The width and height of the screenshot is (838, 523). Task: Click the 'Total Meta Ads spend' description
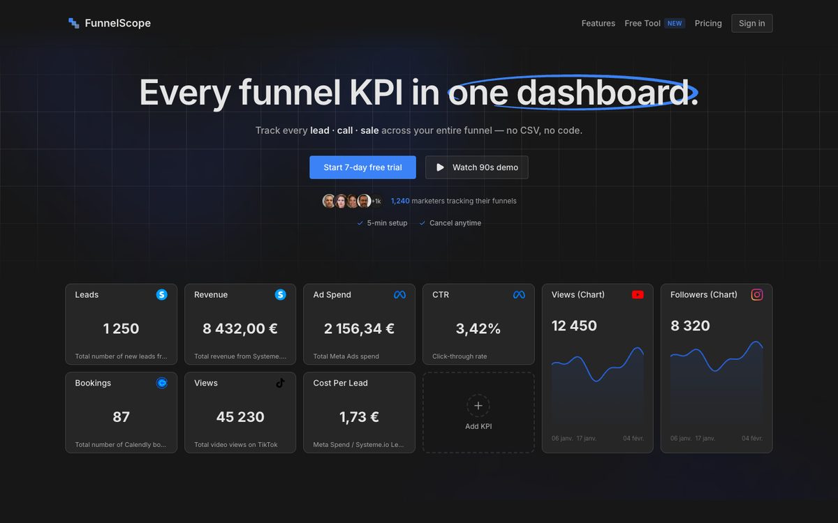[346, 356]
